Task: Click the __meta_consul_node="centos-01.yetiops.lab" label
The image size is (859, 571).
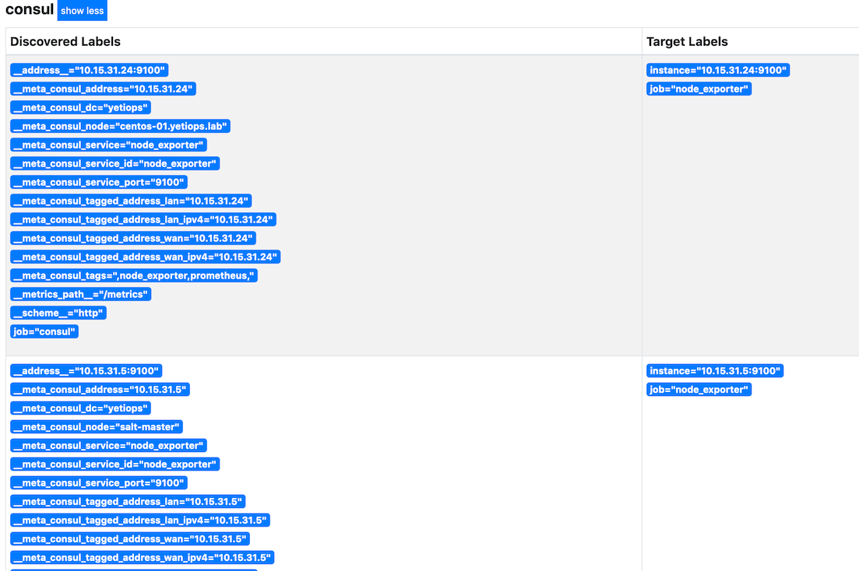Action: click(119, 125)
